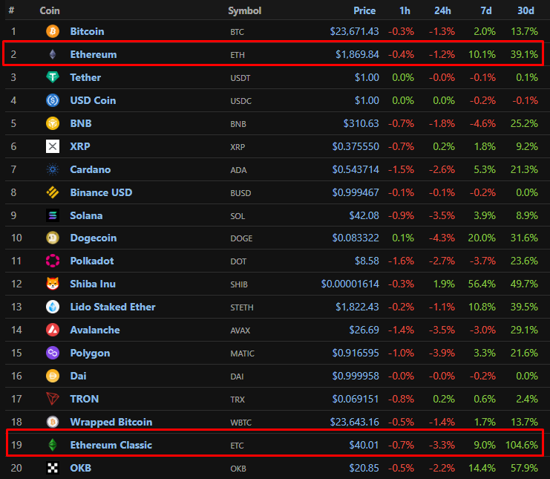
Task: Open the Lido Staked Ether link
Action: [113, 307]
